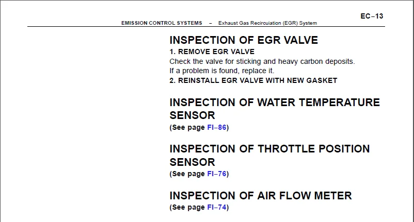Click the "If a problem is found" line

point(222,71)
